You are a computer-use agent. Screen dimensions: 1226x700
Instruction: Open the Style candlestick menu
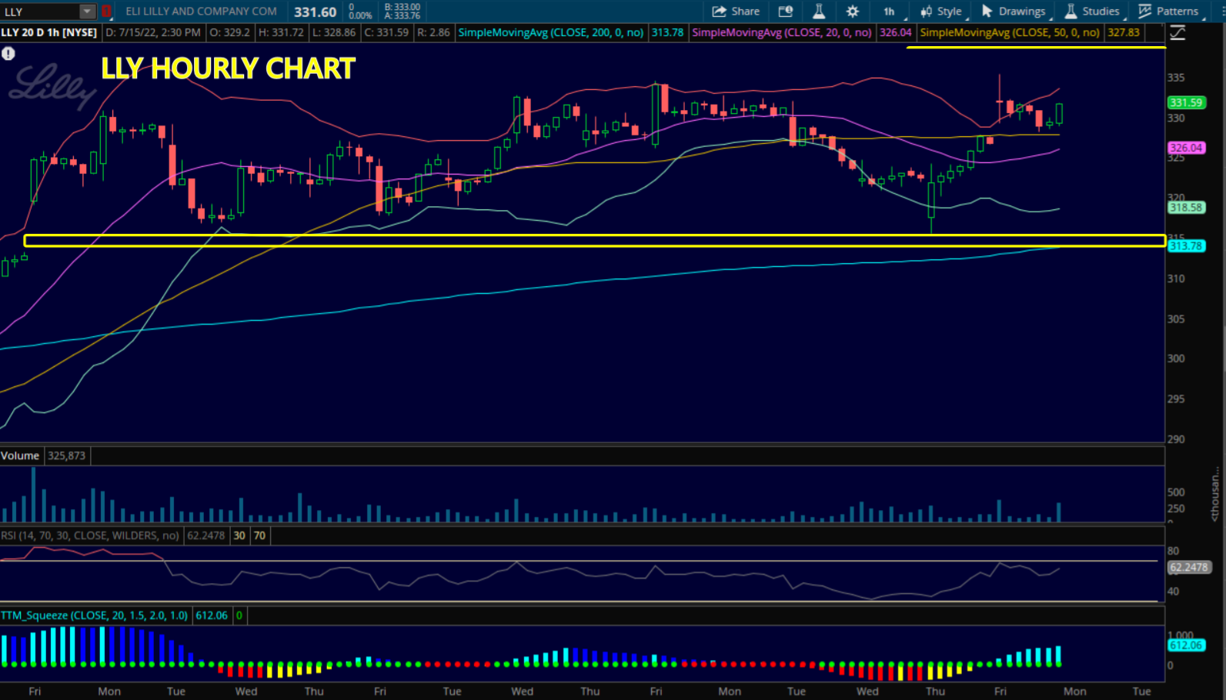[940, 12]
